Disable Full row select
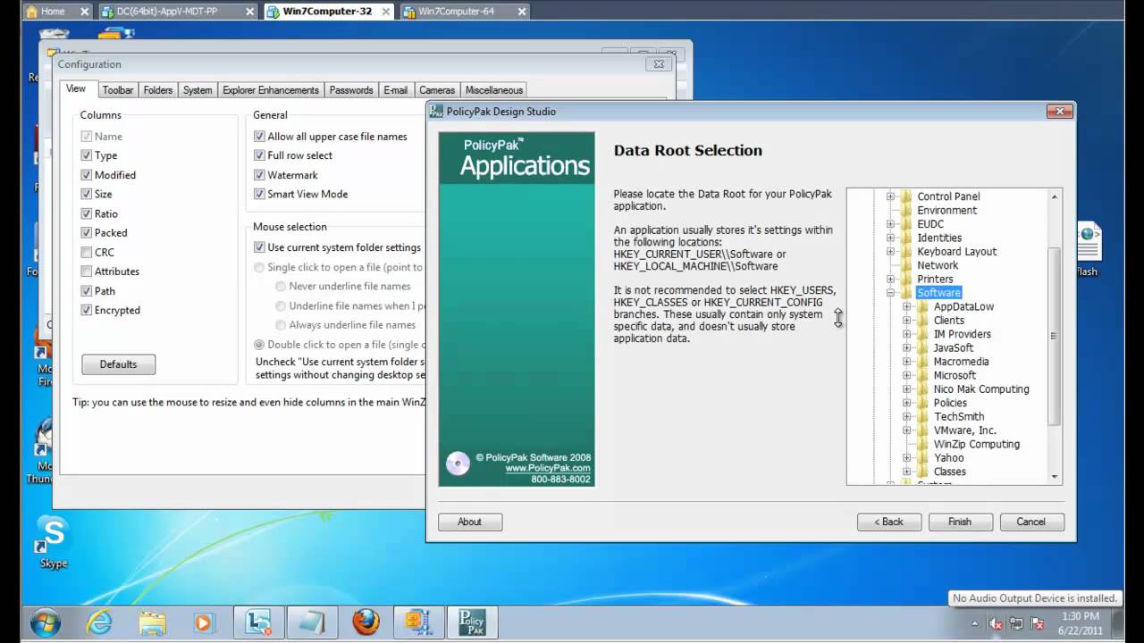Image resolution: width=1144 pixels, height=643 pixels. click(259, 155)
